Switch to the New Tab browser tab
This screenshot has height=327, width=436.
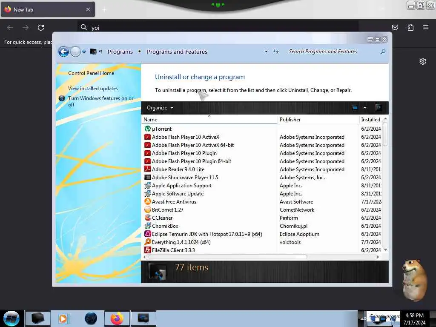48,9
